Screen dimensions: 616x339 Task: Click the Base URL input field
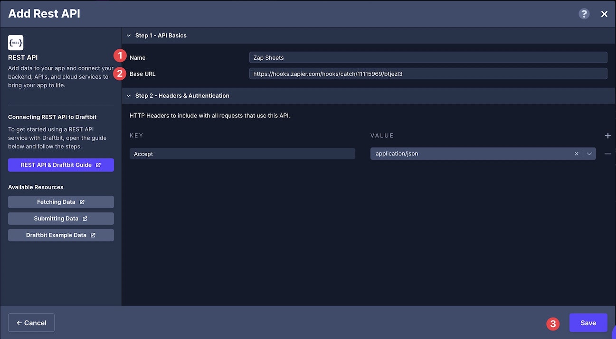pos(428,73)
